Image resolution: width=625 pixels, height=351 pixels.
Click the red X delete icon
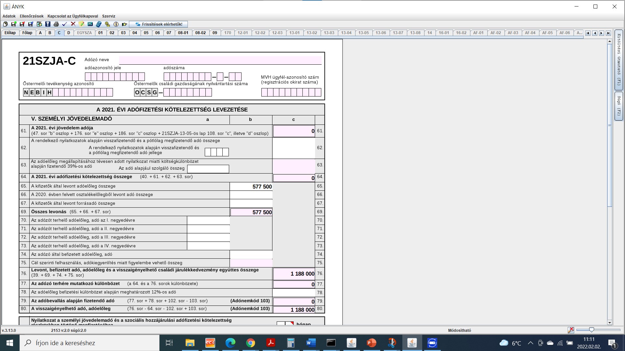[73, 24]
